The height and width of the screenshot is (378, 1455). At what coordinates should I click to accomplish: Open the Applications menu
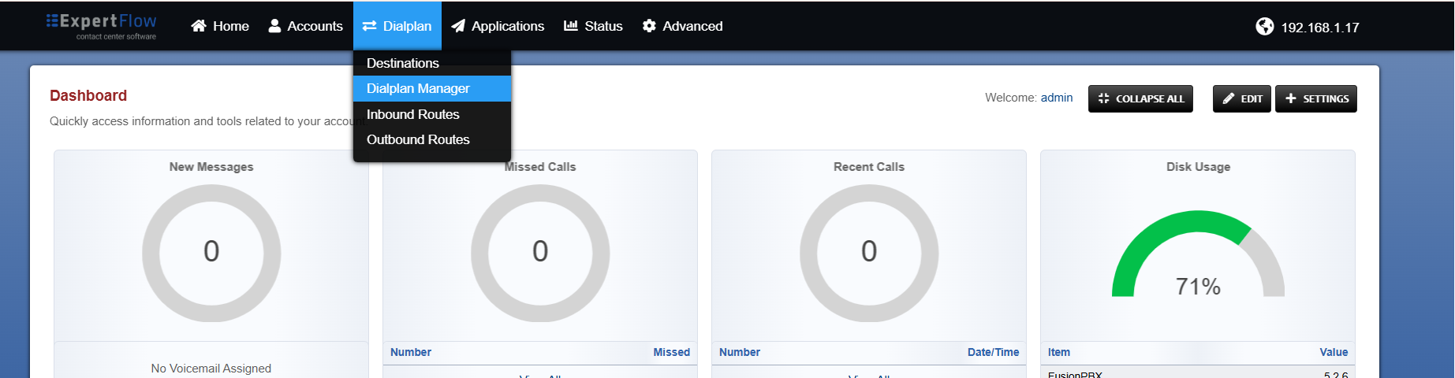pyautogui.click(x=498, y=26)
